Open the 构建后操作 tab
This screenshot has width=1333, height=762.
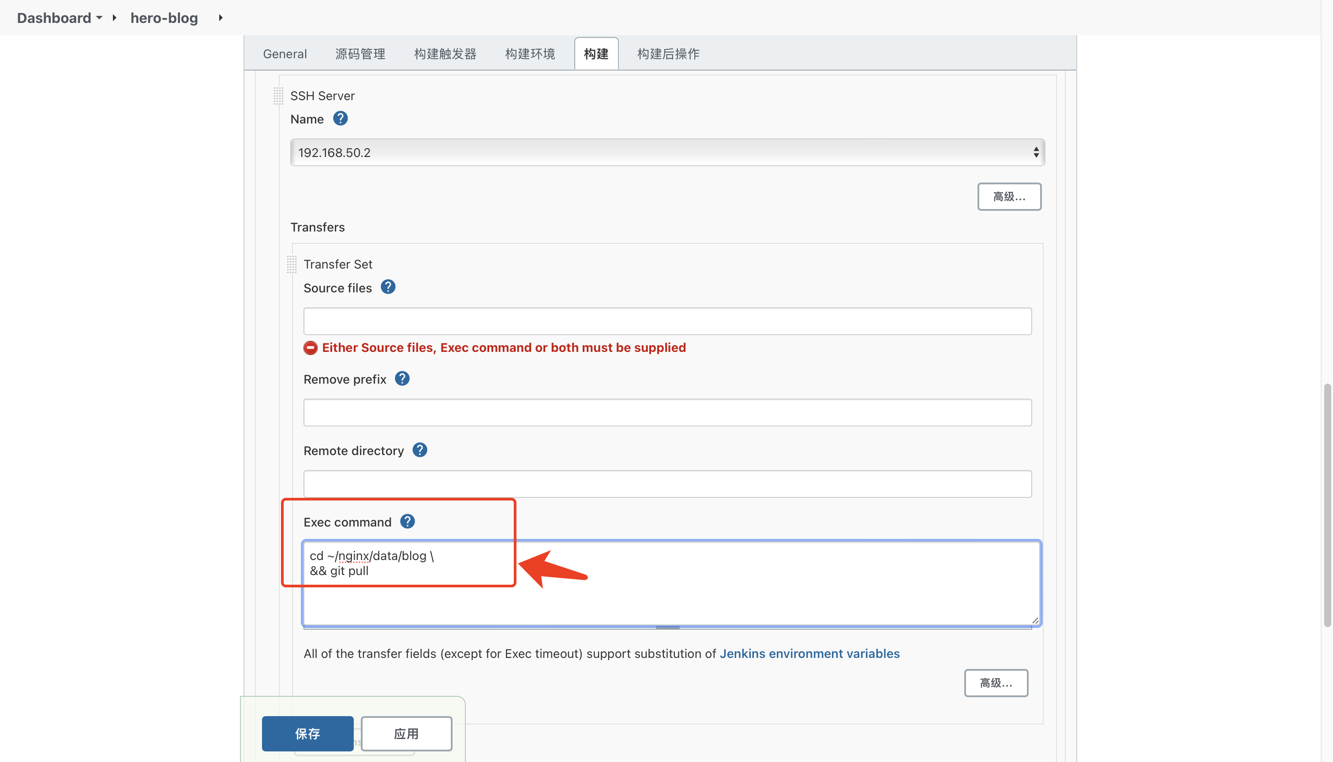(668, 54)
